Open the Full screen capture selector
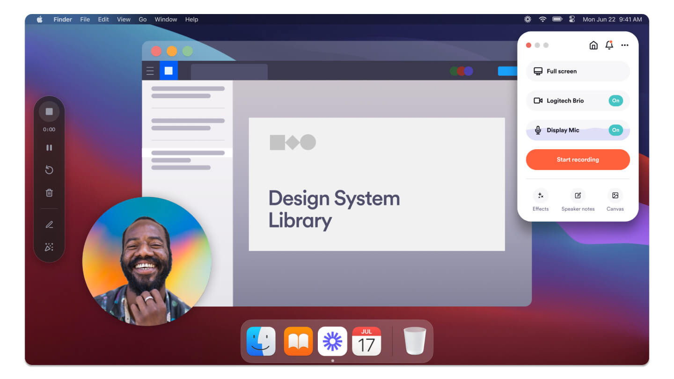 (578, 71)
